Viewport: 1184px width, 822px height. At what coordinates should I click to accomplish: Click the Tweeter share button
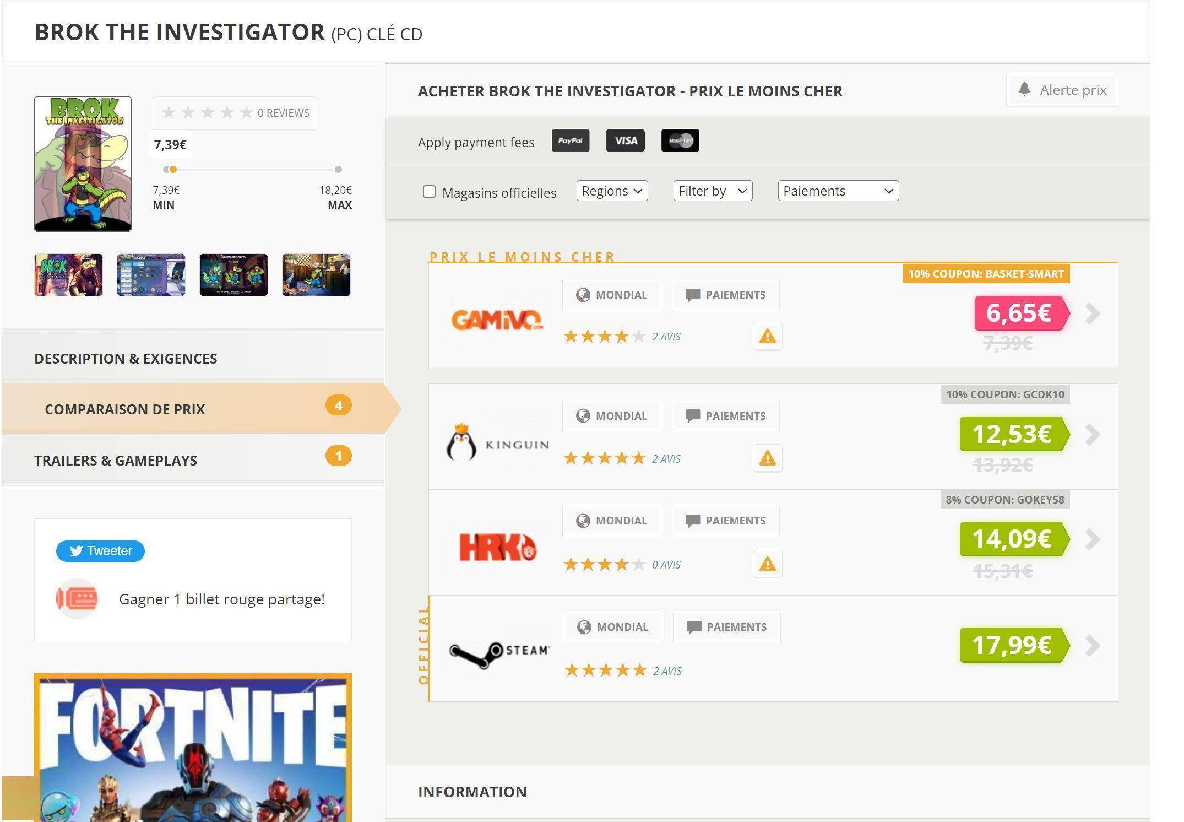click(100, 551)
